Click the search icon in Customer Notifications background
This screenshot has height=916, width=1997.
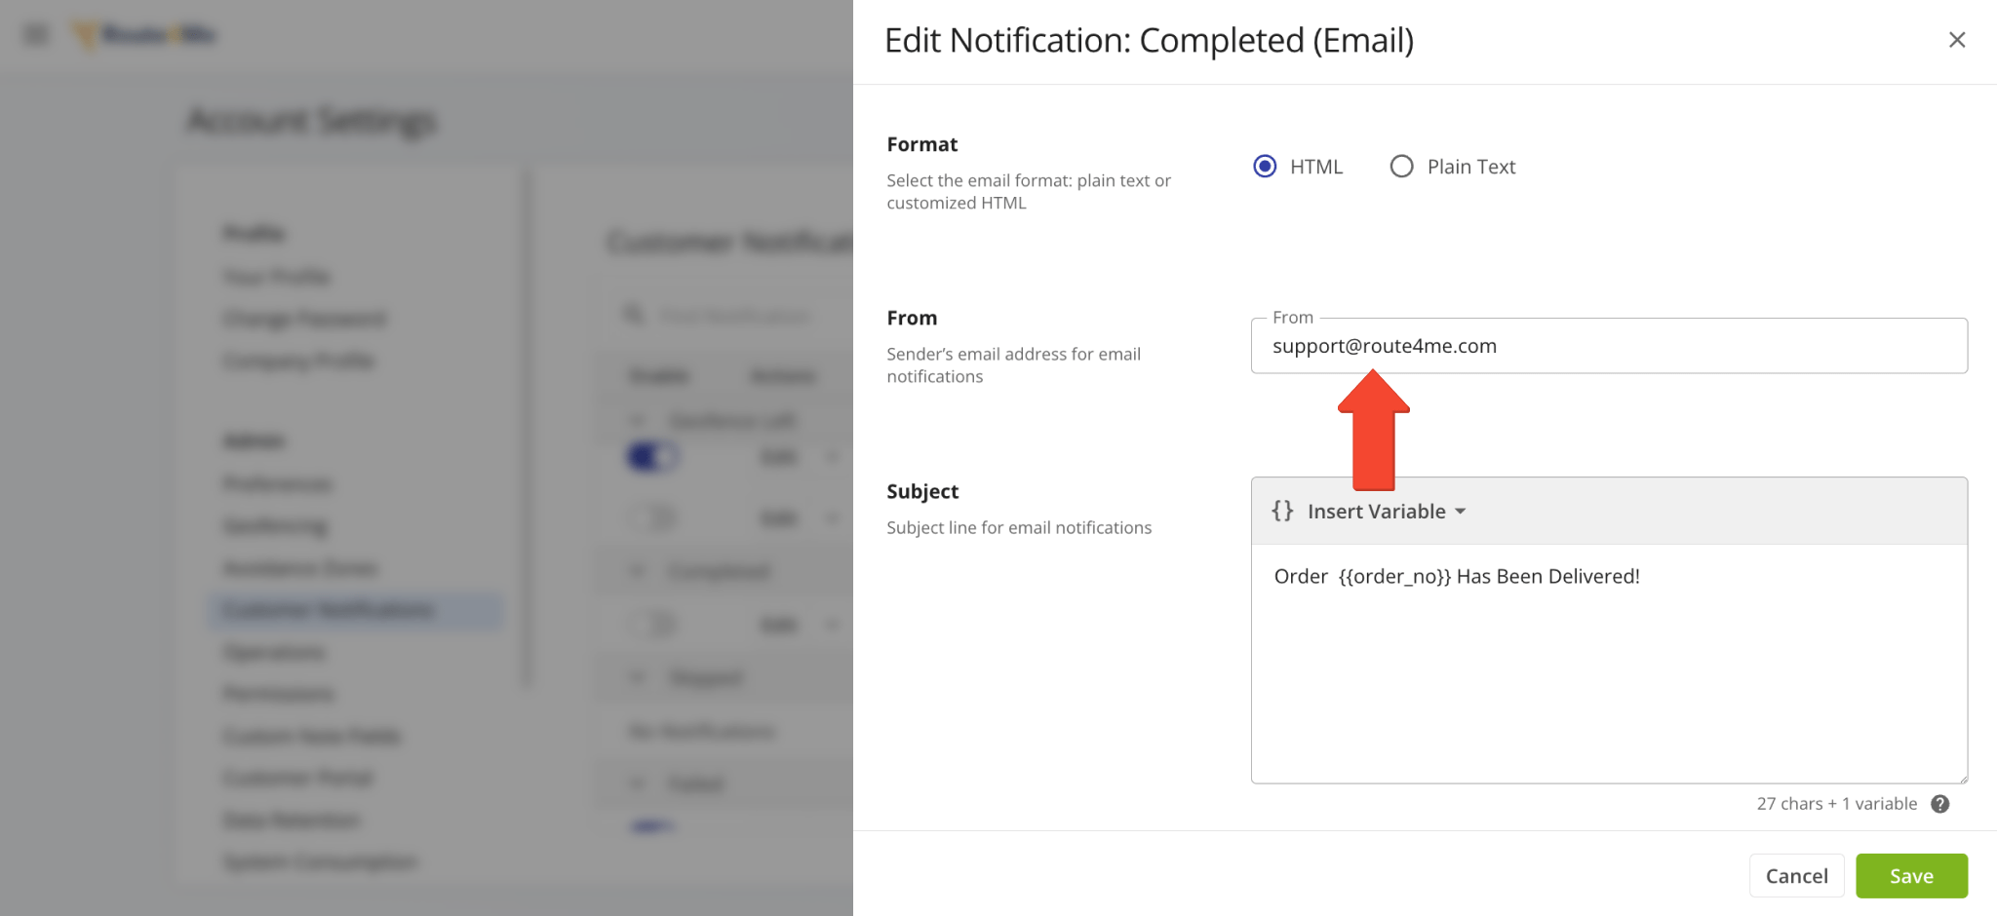pos(634,315)
